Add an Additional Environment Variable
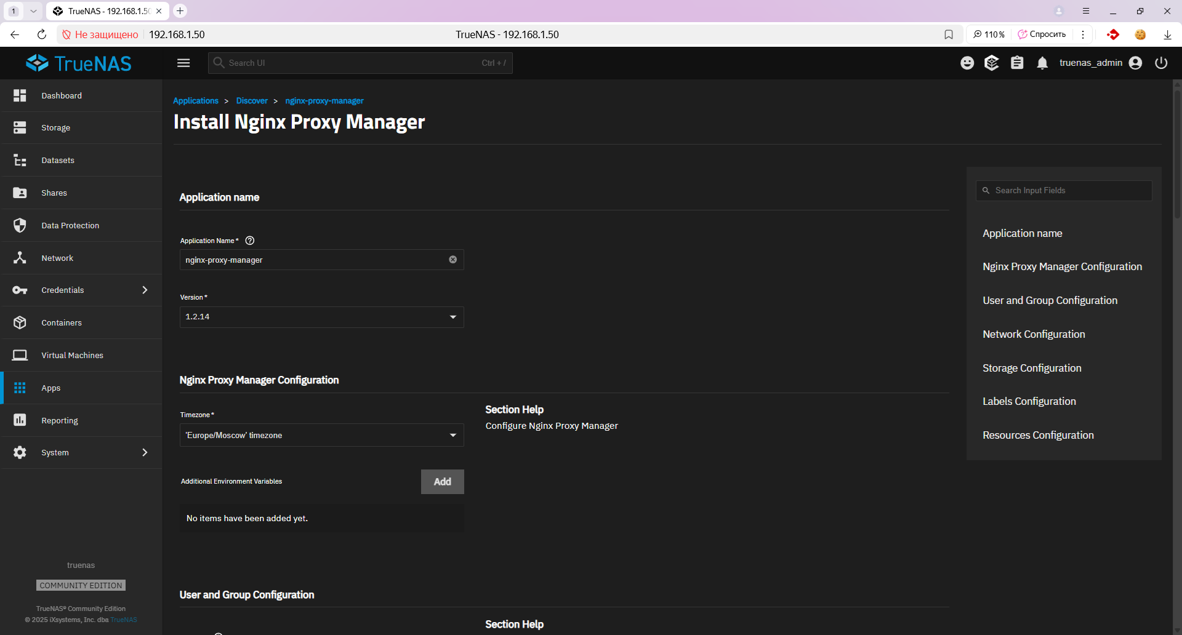The image size is (1182, 635). pos(442,482)
